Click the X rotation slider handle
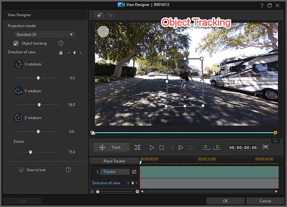Viewport: 287px width, 207px height. coord(38,78)
